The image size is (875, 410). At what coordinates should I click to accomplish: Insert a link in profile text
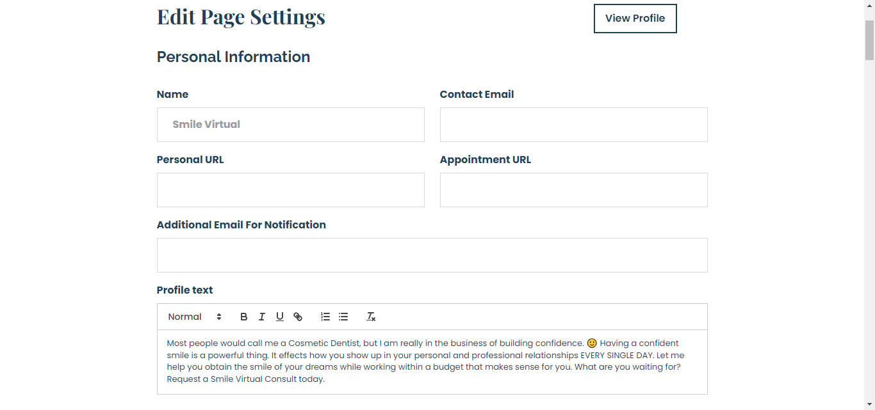point(298,317)
